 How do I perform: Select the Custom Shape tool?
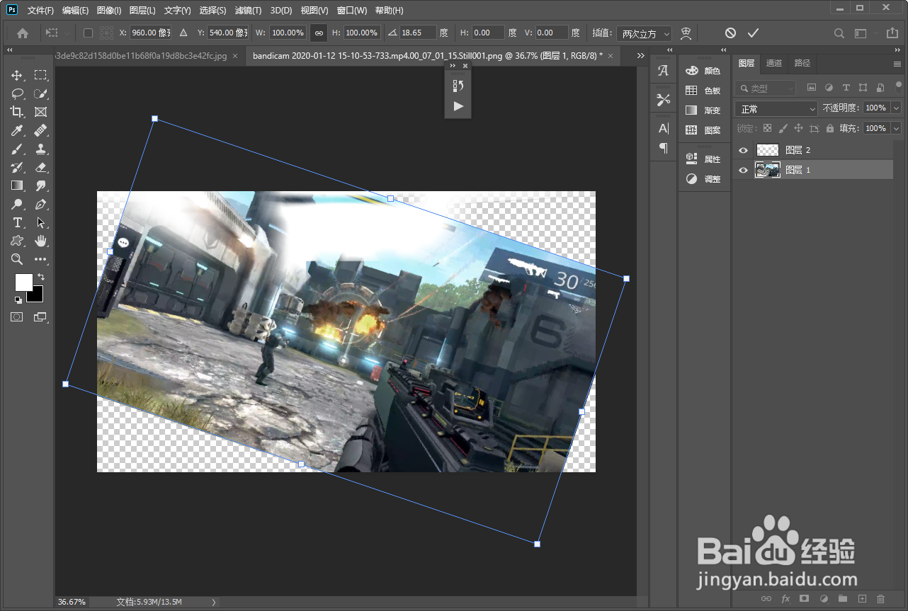coord(17,241)
